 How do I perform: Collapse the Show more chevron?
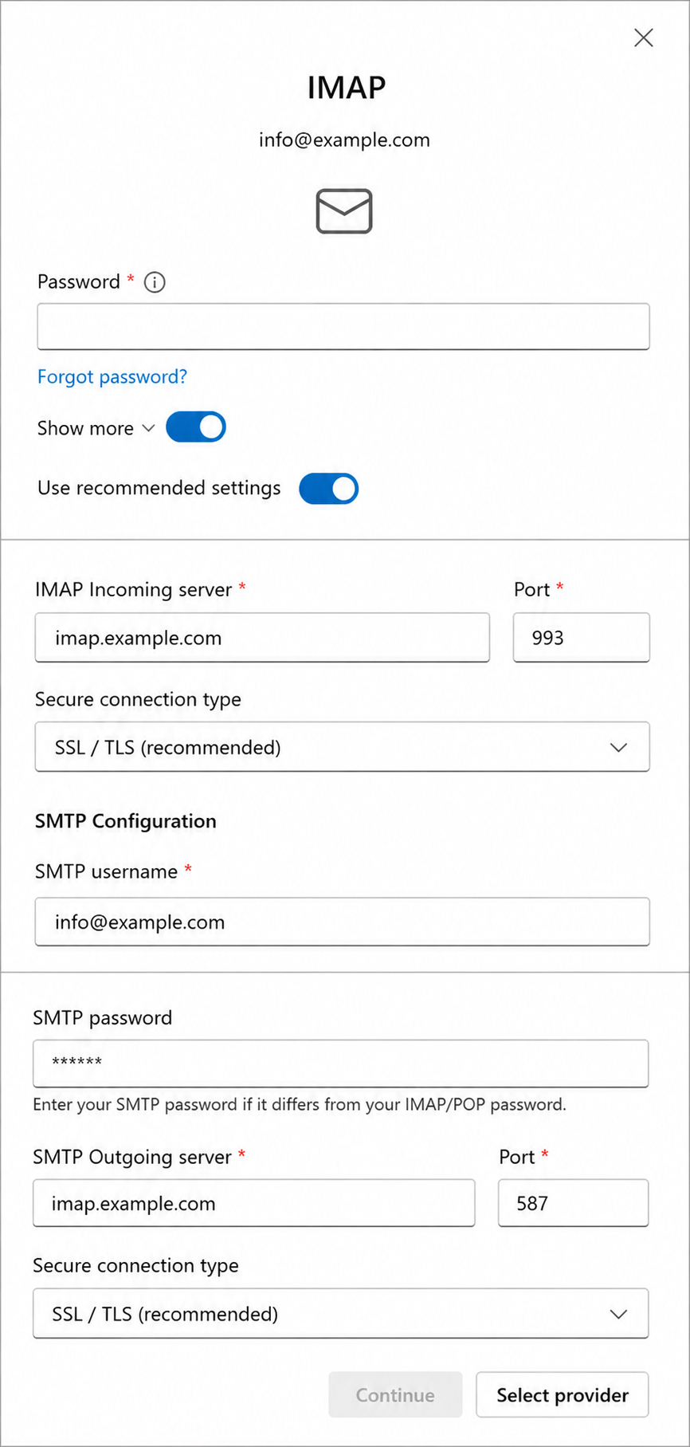[x=148, y=428]
